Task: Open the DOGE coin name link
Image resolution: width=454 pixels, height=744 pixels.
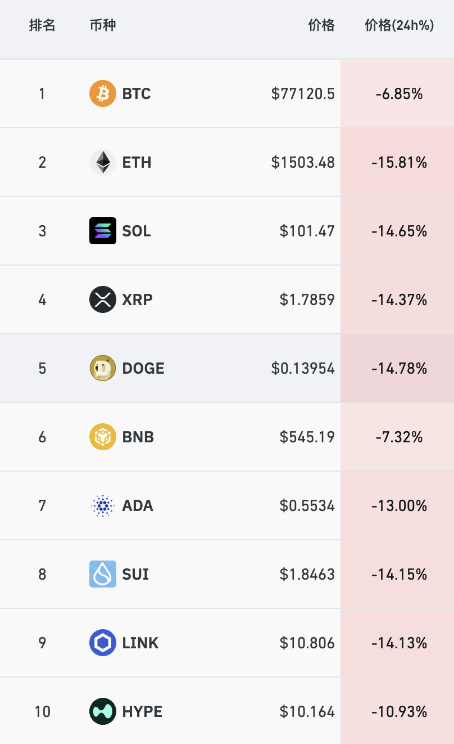Action: pos(143,368)
